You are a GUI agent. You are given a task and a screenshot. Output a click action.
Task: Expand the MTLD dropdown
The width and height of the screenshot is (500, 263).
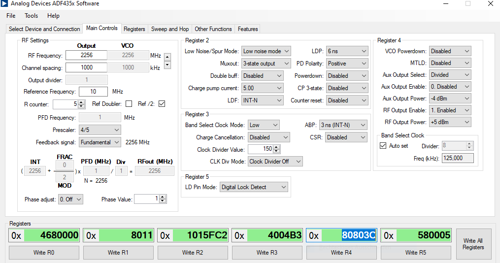(x=450, y=63)
